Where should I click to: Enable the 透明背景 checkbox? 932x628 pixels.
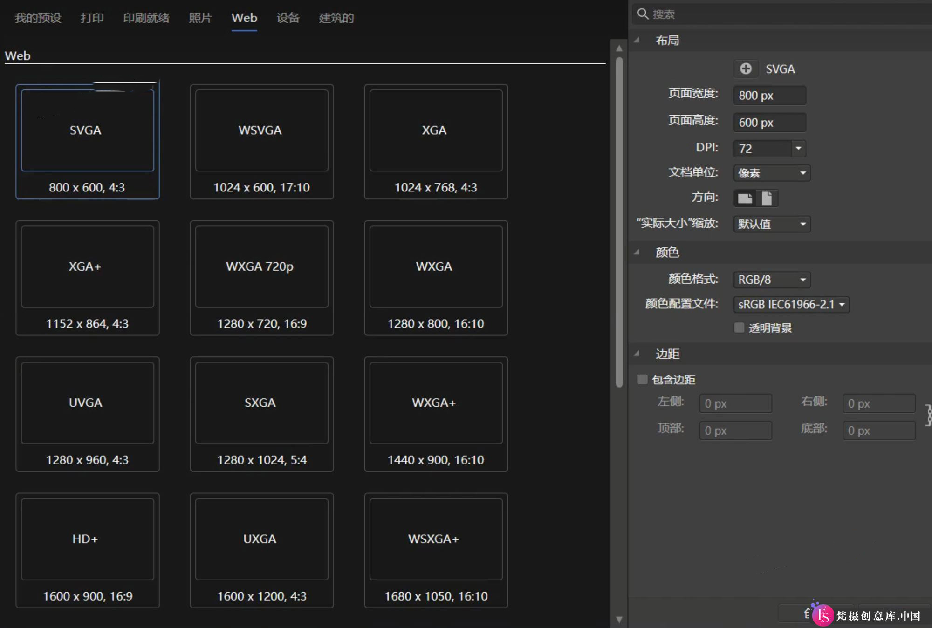739,328
